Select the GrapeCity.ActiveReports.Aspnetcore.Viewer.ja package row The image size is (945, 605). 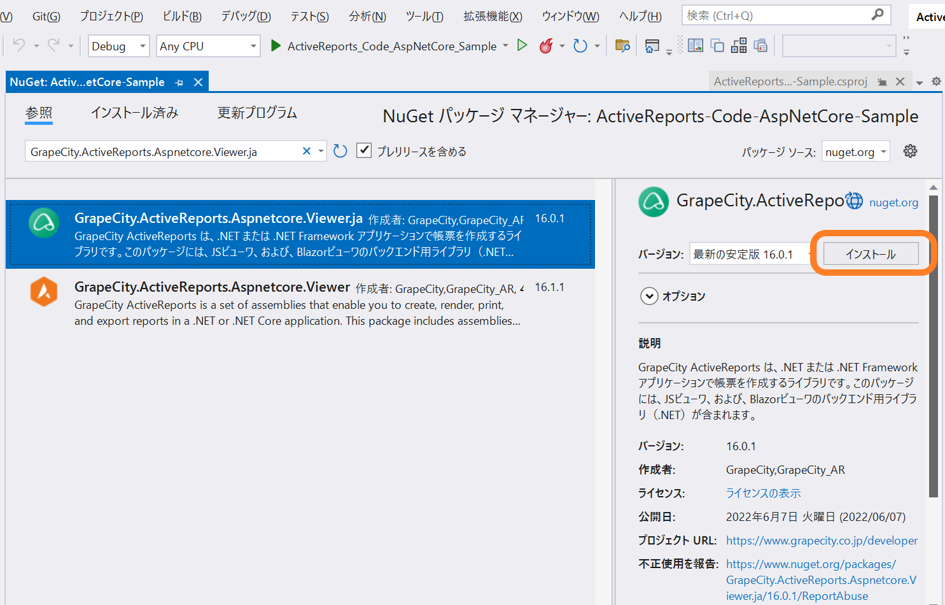tap(300, 234)
